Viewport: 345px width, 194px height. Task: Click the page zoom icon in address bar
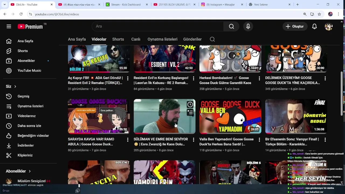[x=305, y=14]
